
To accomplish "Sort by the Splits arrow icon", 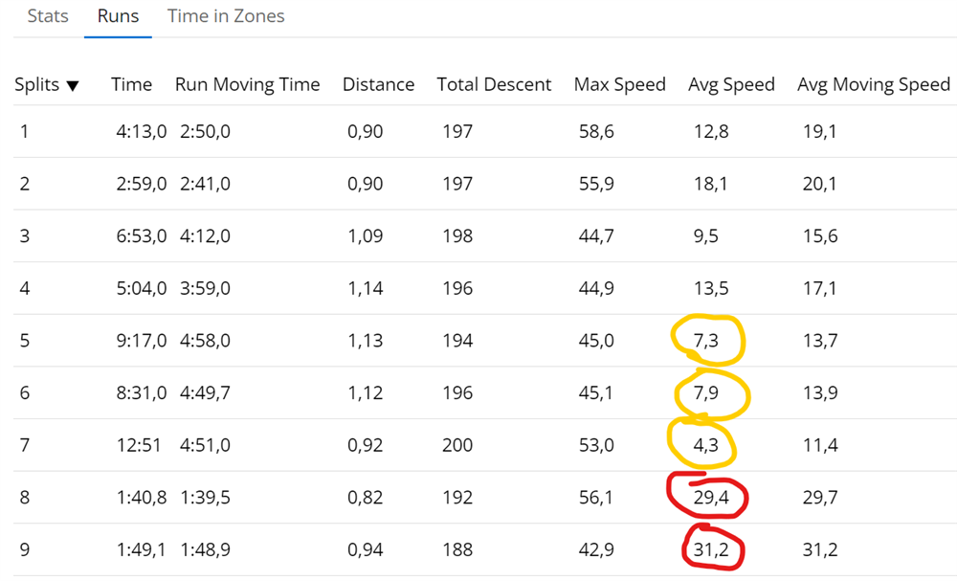I will (x=73, y=86).
